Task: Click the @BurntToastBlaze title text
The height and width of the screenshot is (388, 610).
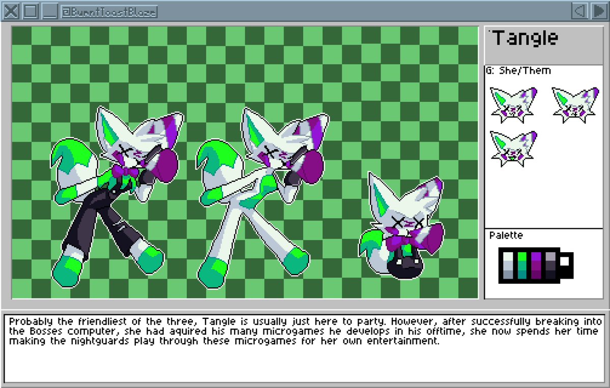Action: pos(109,12)
